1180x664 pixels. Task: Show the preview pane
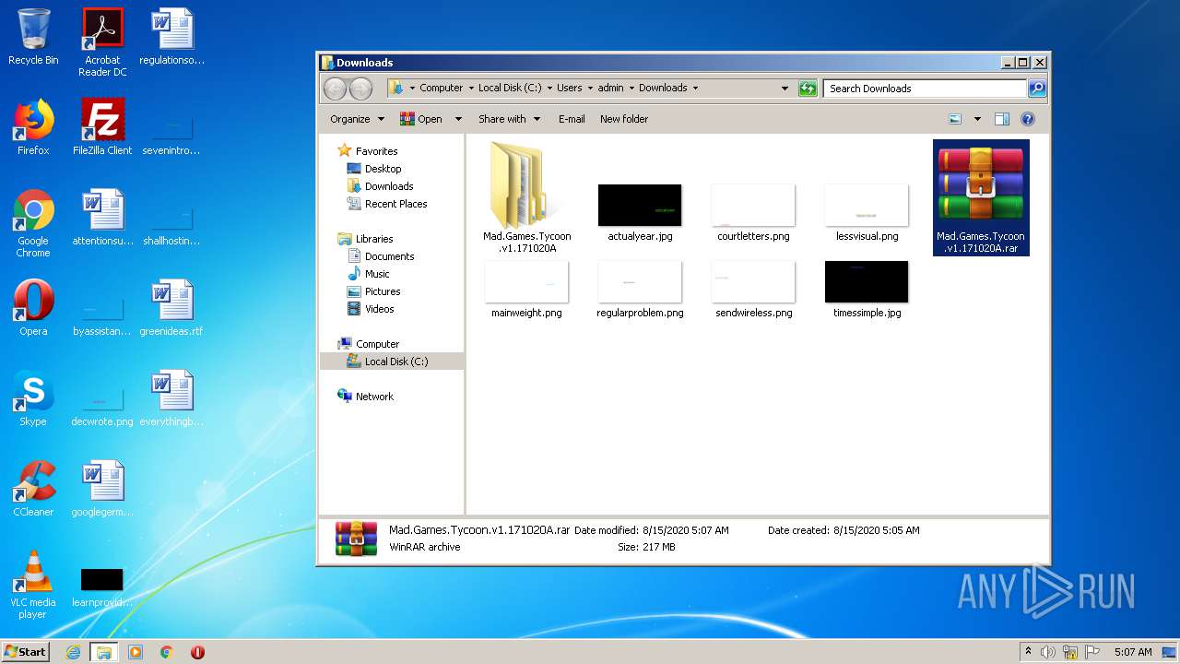click(1002, 119)
